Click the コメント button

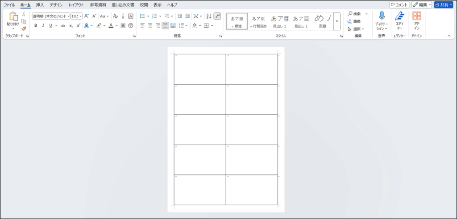point(399,4)
